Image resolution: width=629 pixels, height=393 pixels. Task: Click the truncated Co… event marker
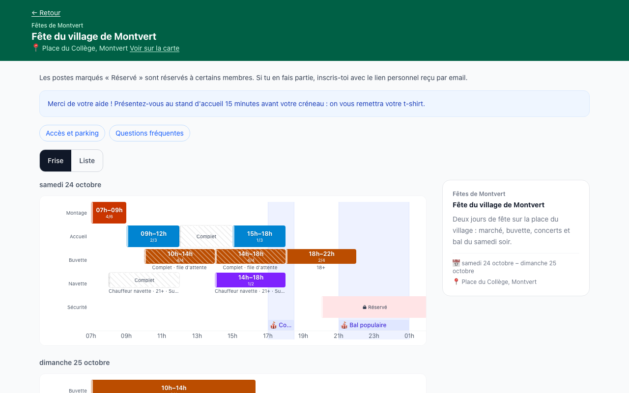point(281,325)
